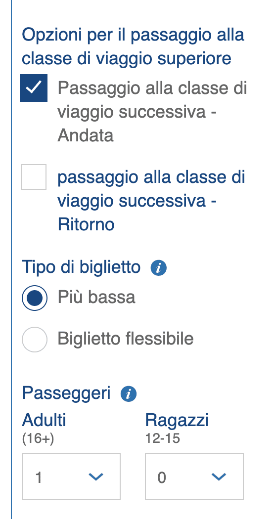
Task: Click the Più bassa label text
Action: click(96, 297)
